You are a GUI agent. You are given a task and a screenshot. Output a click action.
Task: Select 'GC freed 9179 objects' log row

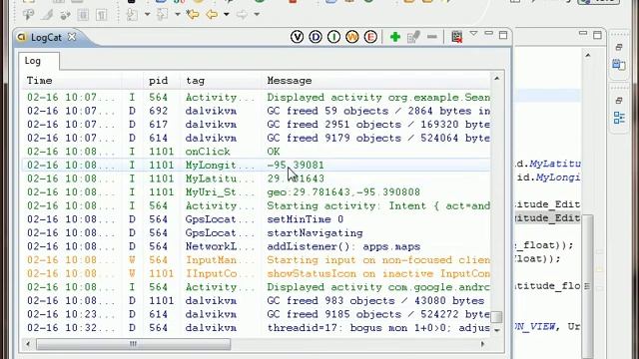point(256,138)
